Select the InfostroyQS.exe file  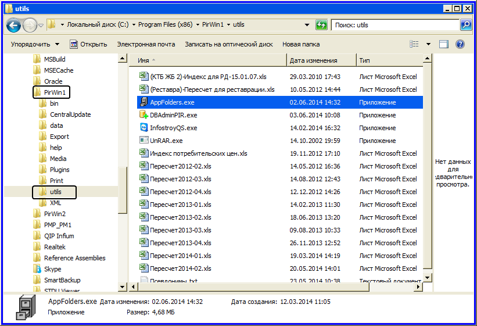pos(173,128)
